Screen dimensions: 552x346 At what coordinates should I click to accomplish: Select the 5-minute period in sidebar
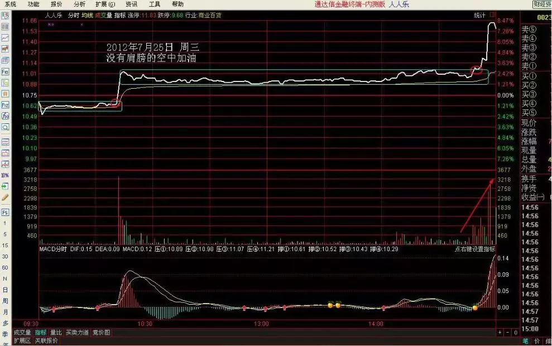pyautogui.click(x=5, y=234)
